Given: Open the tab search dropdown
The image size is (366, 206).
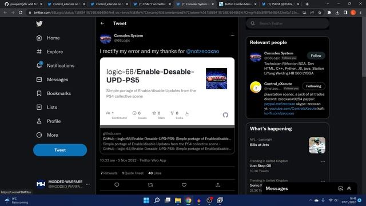Looking at the screenshot, I should point(328,4).
